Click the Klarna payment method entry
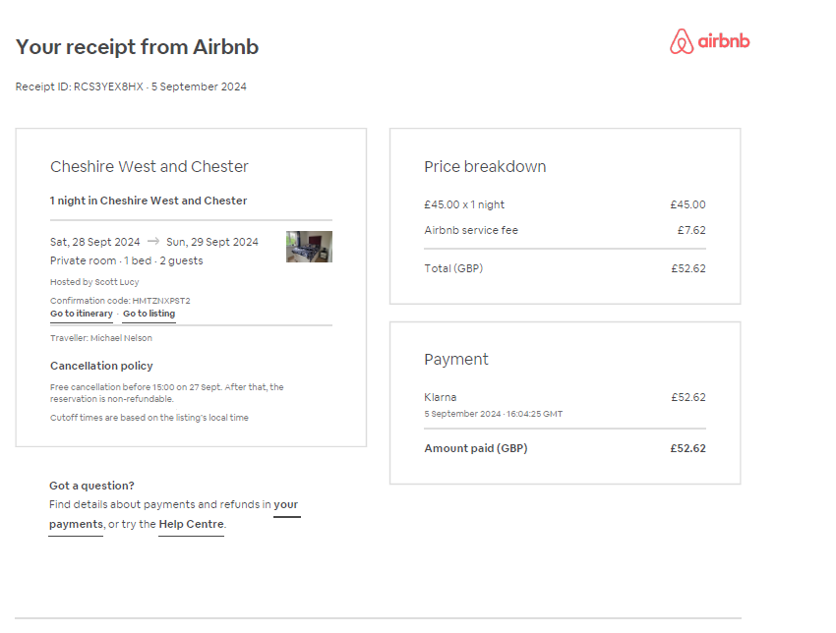Image resolution: width=836 pixels, height=633 pixels. click(x=441, y=397)
